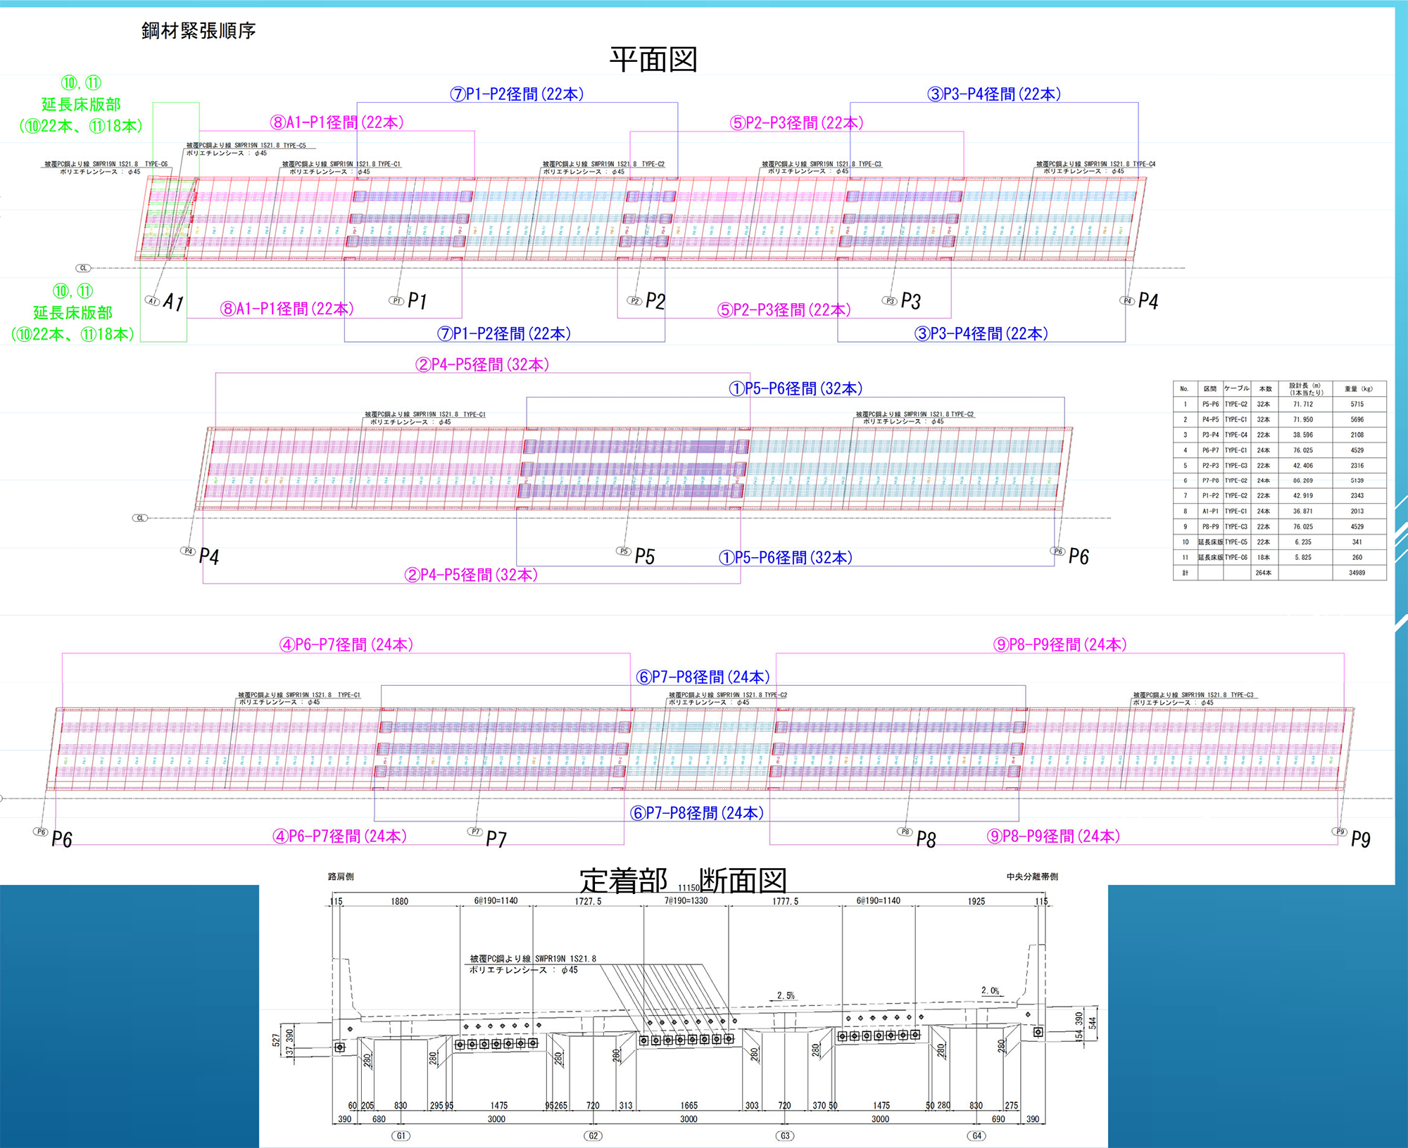1408x1148 pixels.
Task: Click the circled P7 pier marker
Action: (476, 831)
